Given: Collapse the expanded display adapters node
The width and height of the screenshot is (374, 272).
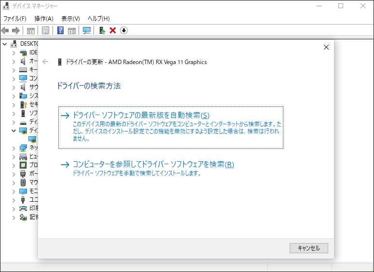Looking at the screenshot, I should point(14,131).
